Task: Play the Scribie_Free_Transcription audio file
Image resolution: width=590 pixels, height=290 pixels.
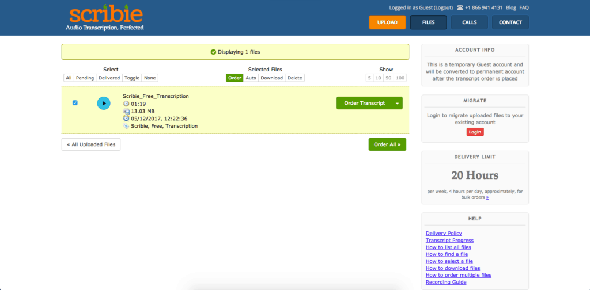Action: 104,103
